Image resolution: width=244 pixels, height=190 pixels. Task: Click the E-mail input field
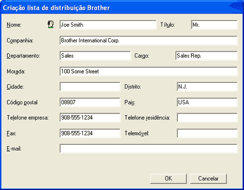point(148,149)
